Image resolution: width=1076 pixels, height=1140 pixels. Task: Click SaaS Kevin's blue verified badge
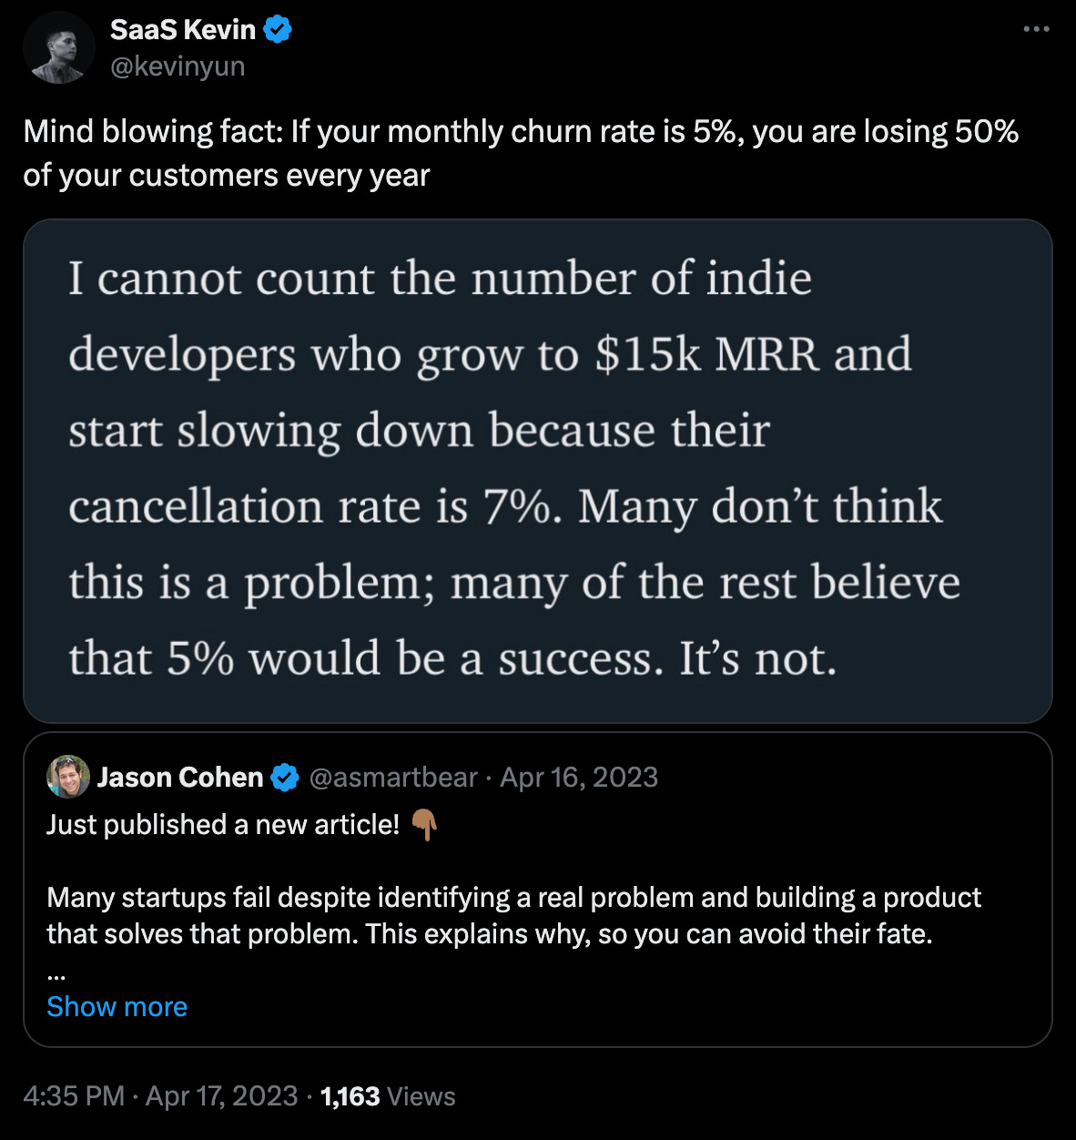[x=278, y=30]
